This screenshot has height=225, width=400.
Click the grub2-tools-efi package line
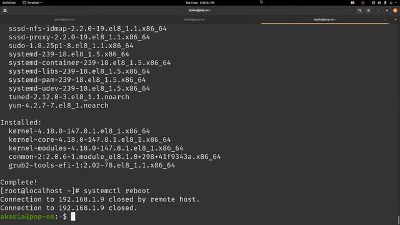tap(92, 165)
